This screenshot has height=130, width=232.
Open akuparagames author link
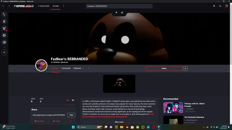(192, 120)
